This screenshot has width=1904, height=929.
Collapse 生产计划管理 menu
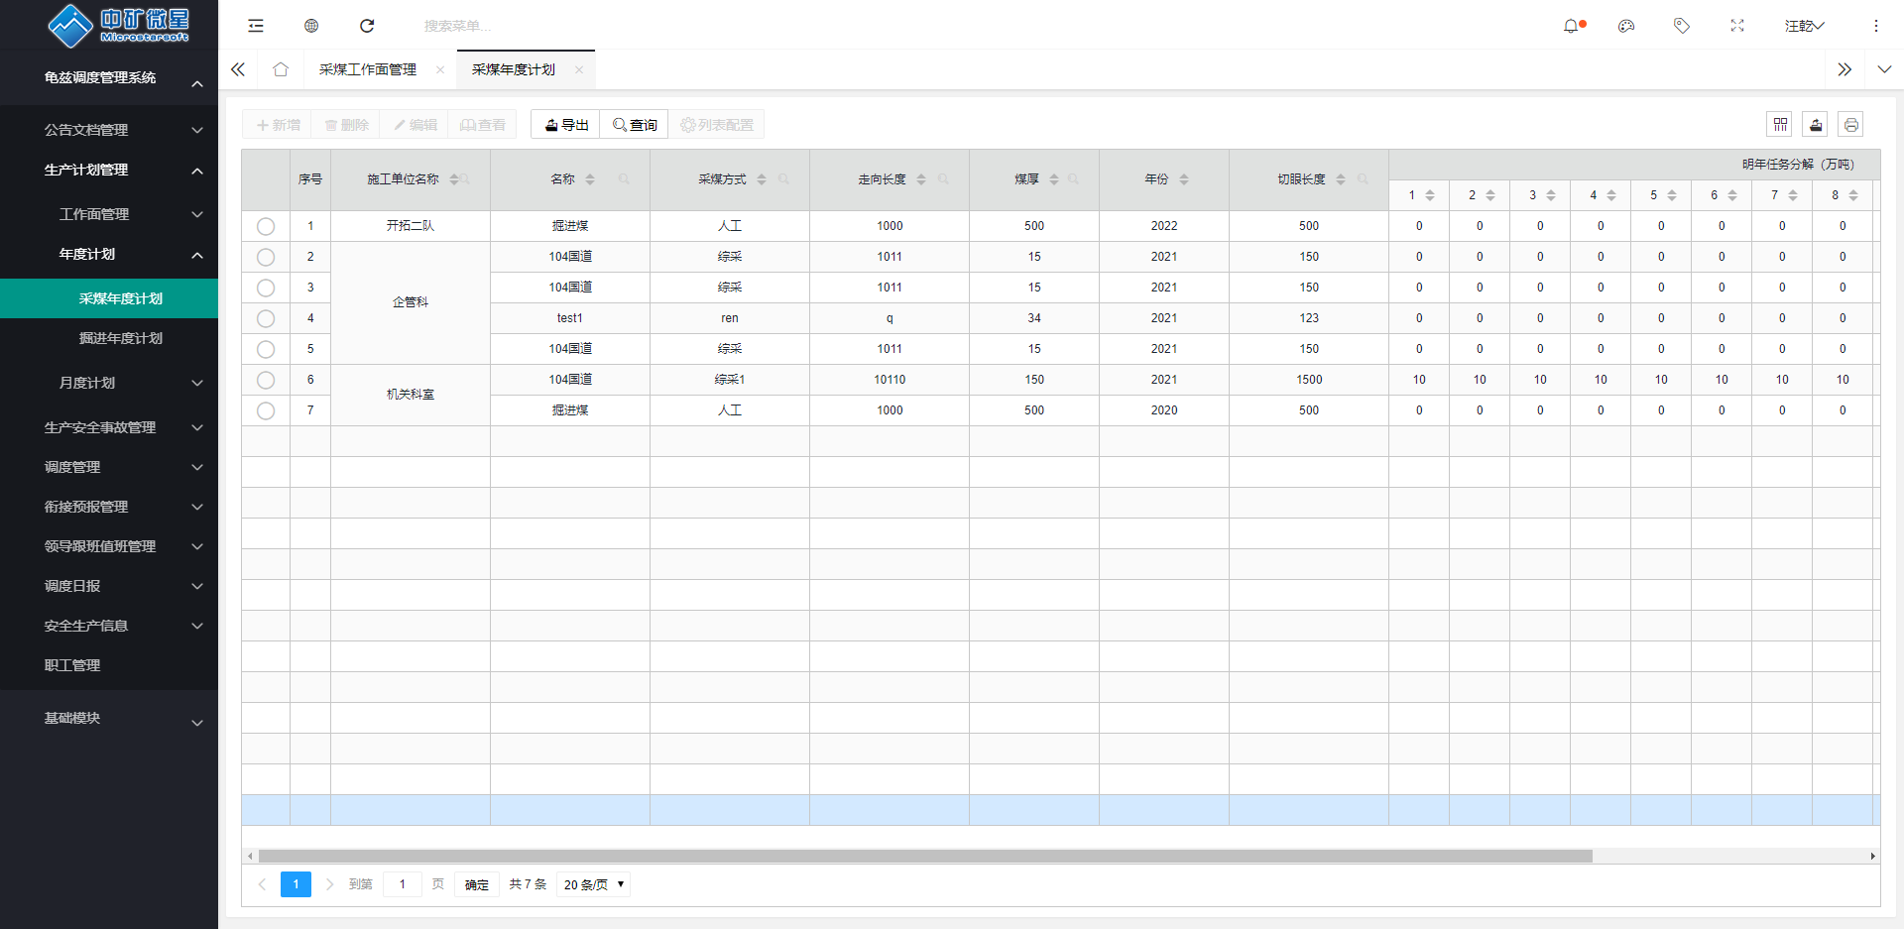click(x=109, y=170)
